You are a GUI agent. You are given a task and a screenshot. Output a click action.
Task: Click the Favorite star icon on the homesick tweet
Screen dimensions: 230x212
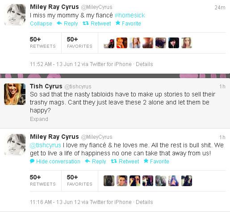tap(118, 23)
